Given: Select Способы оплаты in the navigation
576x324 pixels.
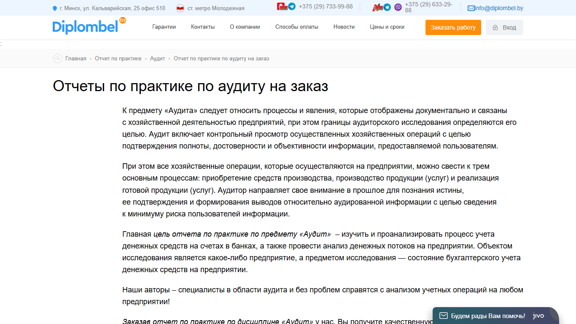Looking at the screenshot, I should [x=297, y=27].
